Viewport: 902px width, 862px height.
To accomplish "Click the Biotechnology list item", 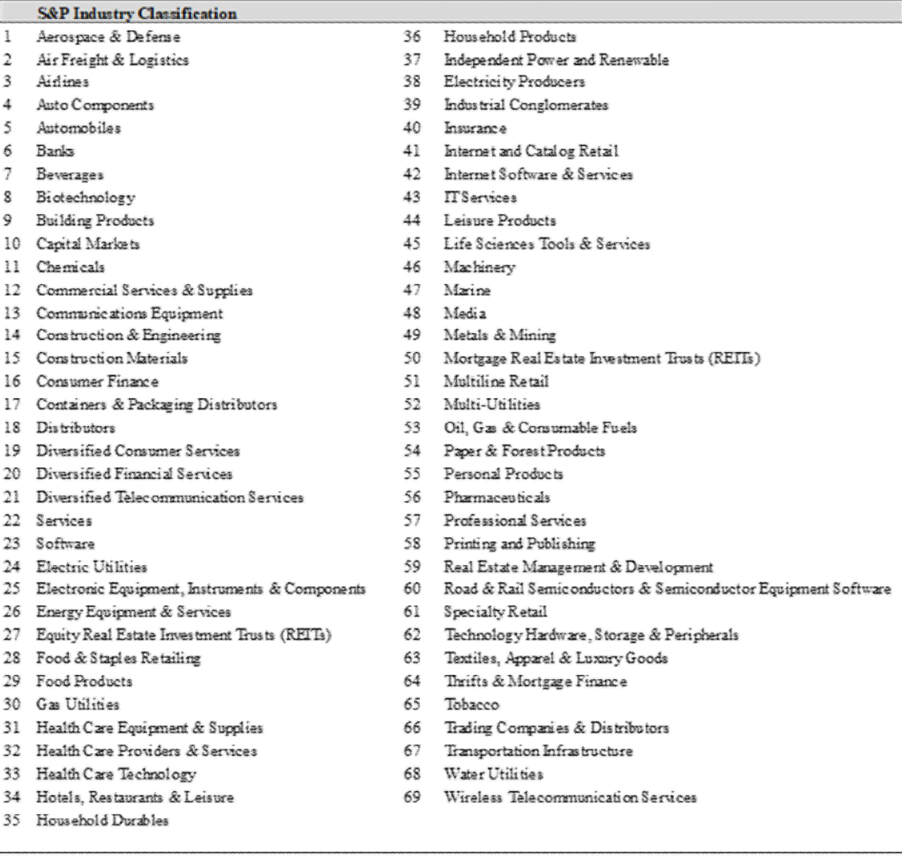I will pyautogui.click(x=86, y=198).
